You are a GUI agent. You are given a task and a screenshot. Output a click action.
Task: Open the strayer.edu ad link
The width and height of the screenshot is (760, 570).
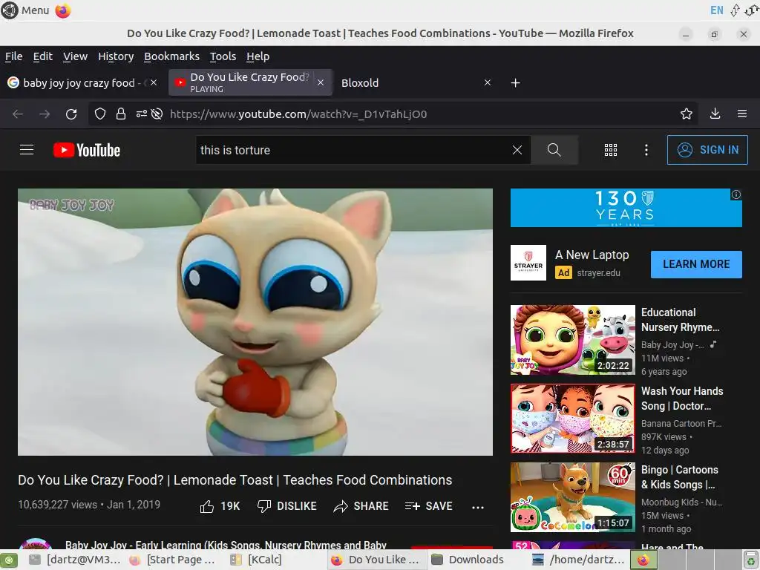pos(598,273)
